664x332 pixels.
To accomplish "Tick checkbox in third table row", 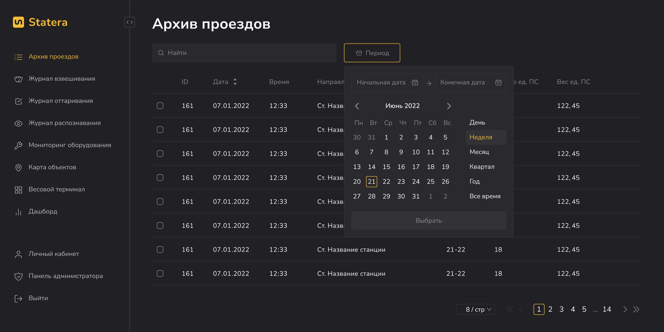I will click(160, 154).
